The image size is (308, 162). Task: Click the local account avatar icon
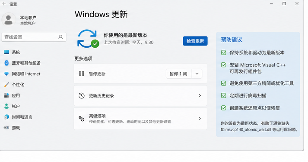pos(9,20)
